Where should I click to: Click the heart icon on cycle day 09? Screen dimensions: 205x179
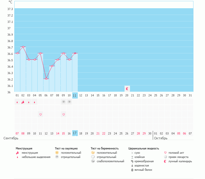tap(63, 114)
